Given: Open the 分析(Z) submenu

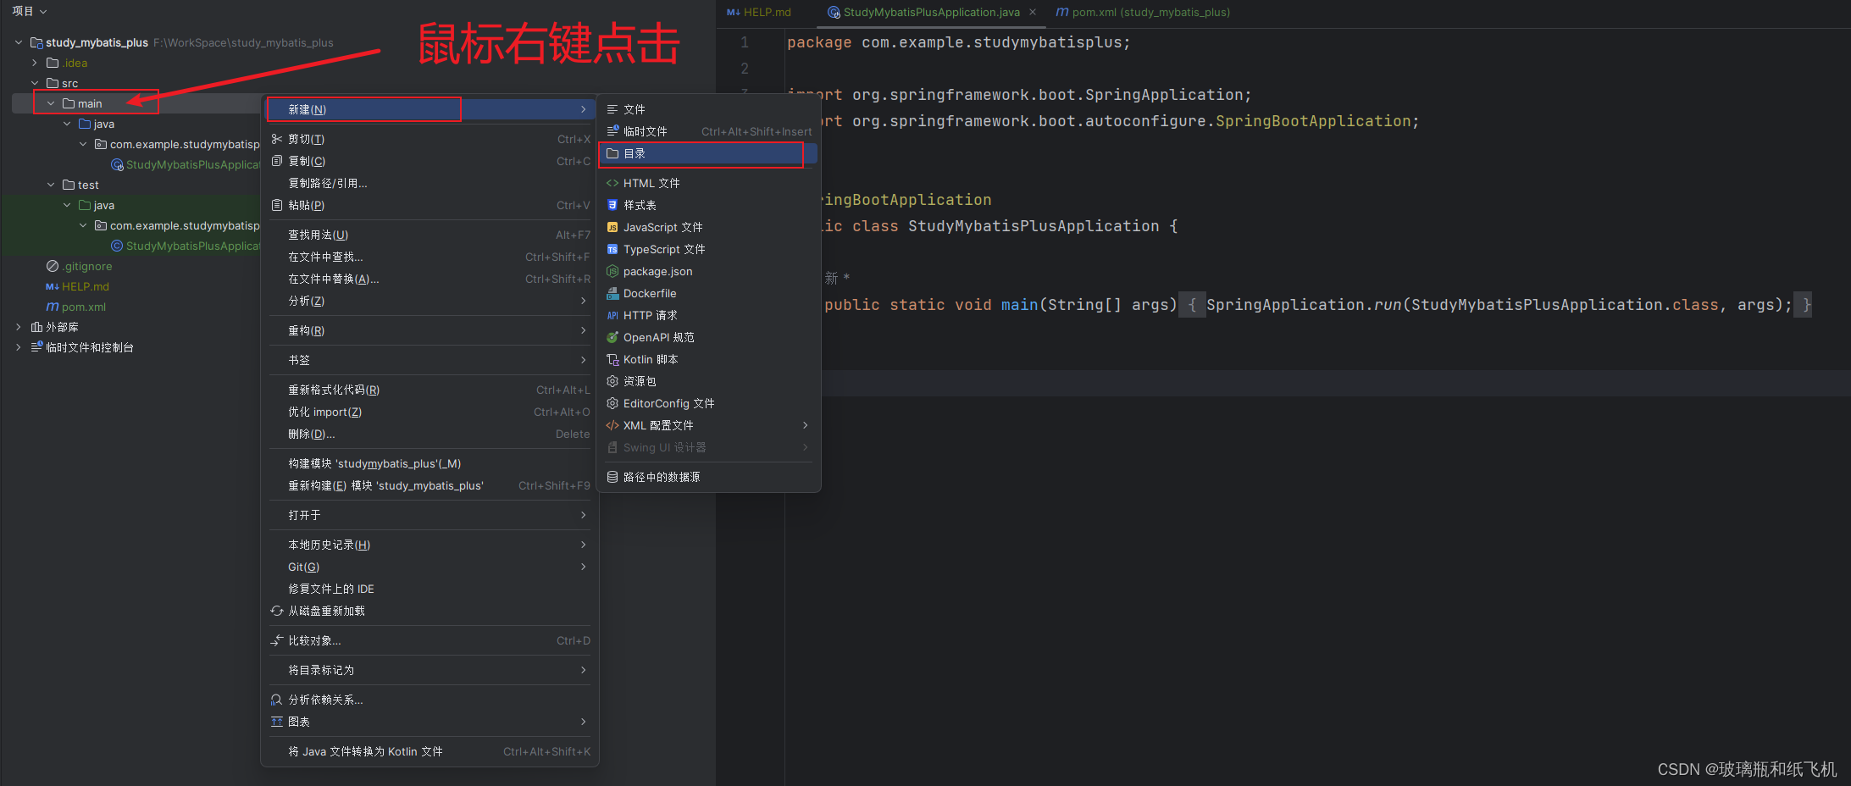Looking at the screenshot, I should (429, 301).
